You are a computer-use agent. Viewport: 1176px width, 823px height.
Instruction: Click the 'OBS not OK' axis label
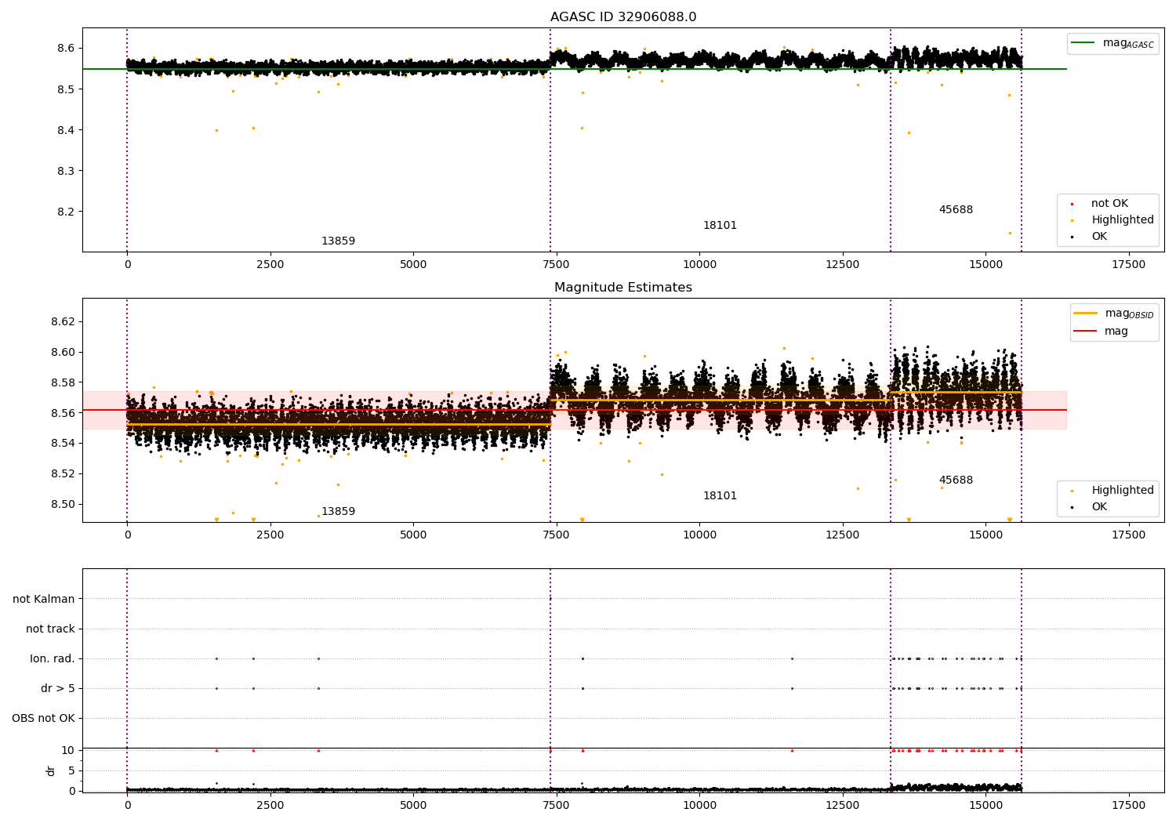pyautogui.click(x=43, y=719)
